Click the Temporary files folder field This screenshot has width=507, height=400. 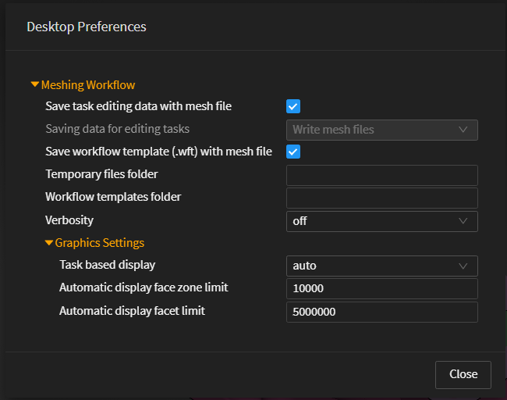coord(381,175)
